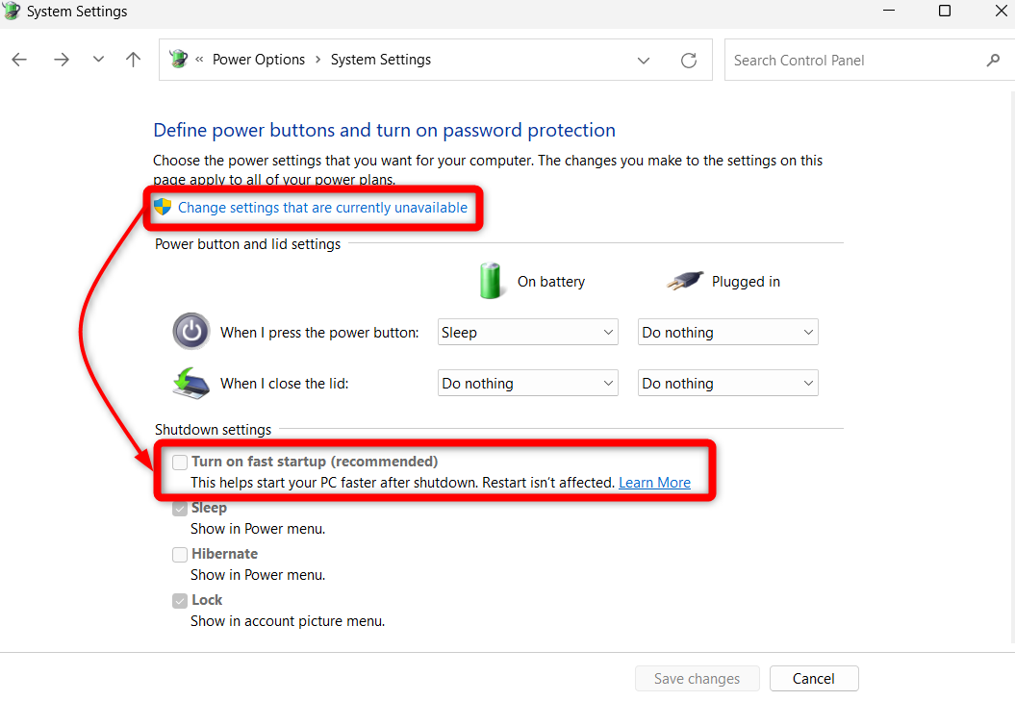Select System Settings in the breadcrumb
1015x701 pixels.
click(380, 59)
